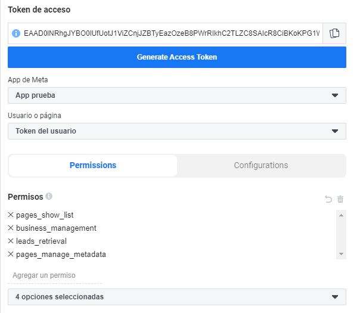Remove pages_show_list permission with its X
This screenshot has height=313, width=363.
(11, 215)
